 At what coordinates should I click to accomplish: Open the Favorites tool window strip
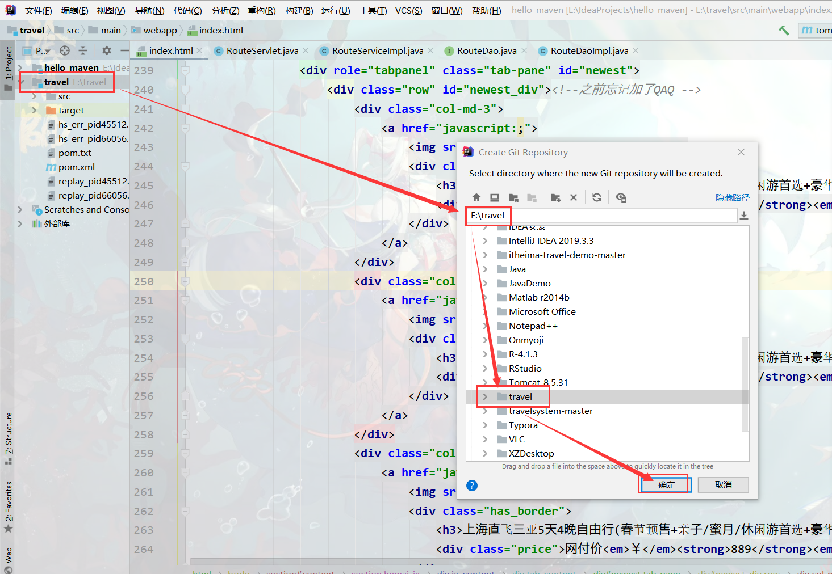(x=8, y=507)
